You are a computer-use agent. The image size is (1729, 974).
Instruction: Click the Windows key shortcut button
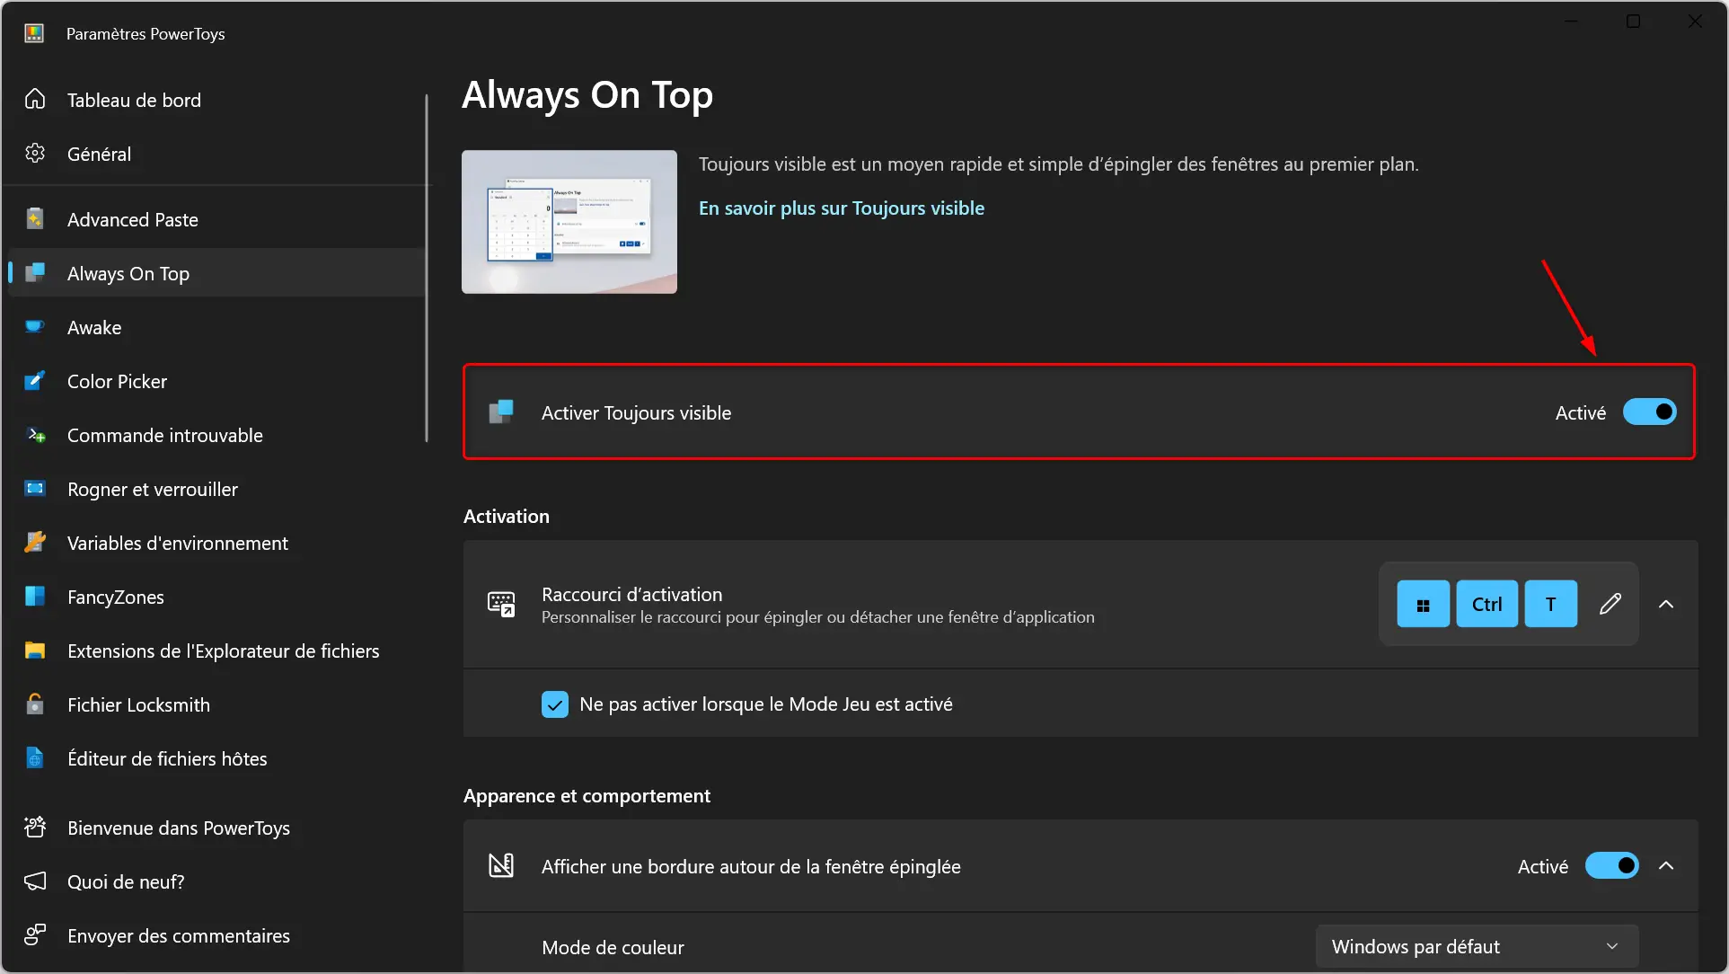(x=1423, y=604)
